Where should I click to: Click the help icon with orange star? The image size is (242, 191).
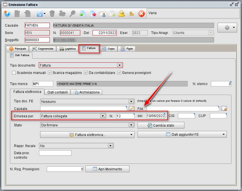(7, 14)
